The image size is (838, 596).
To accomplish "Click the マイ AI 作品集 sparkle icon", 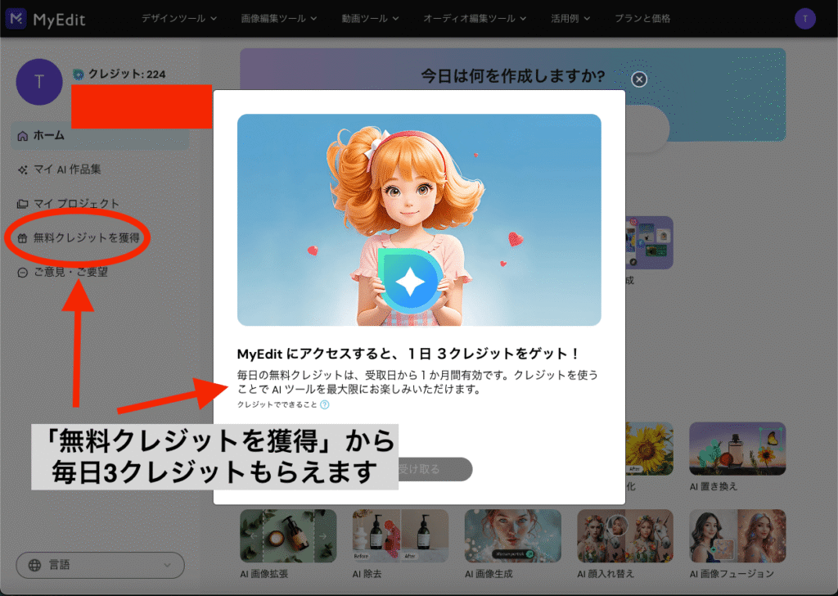I will (22, 170).
